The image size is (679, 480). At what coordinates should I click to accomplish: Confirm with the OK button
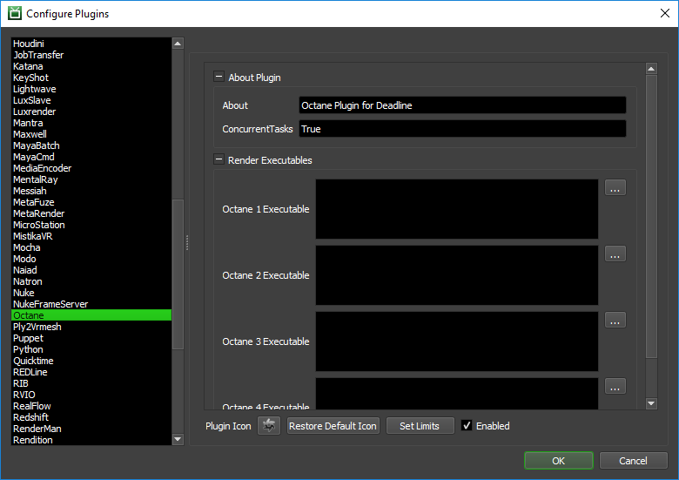[559, 461]
